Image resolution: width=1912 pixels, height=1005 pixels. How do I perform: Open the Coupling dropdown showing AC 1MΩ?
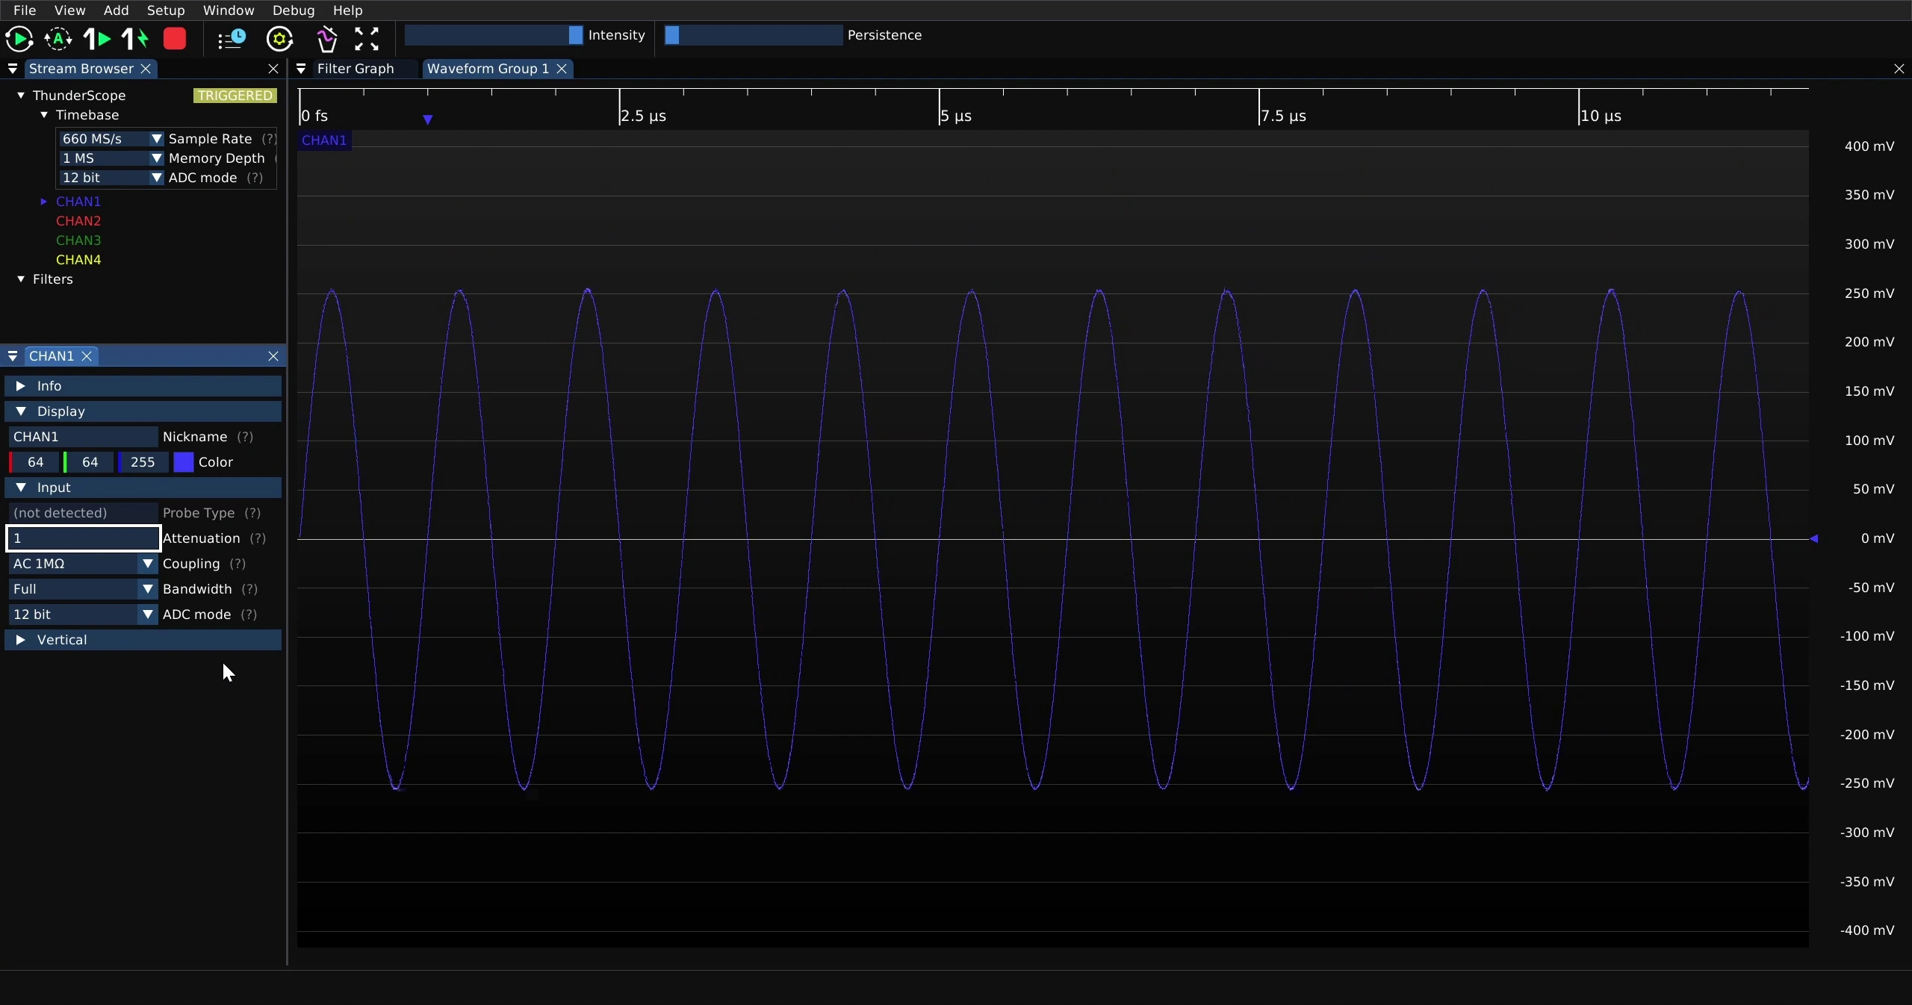[82, 564]
